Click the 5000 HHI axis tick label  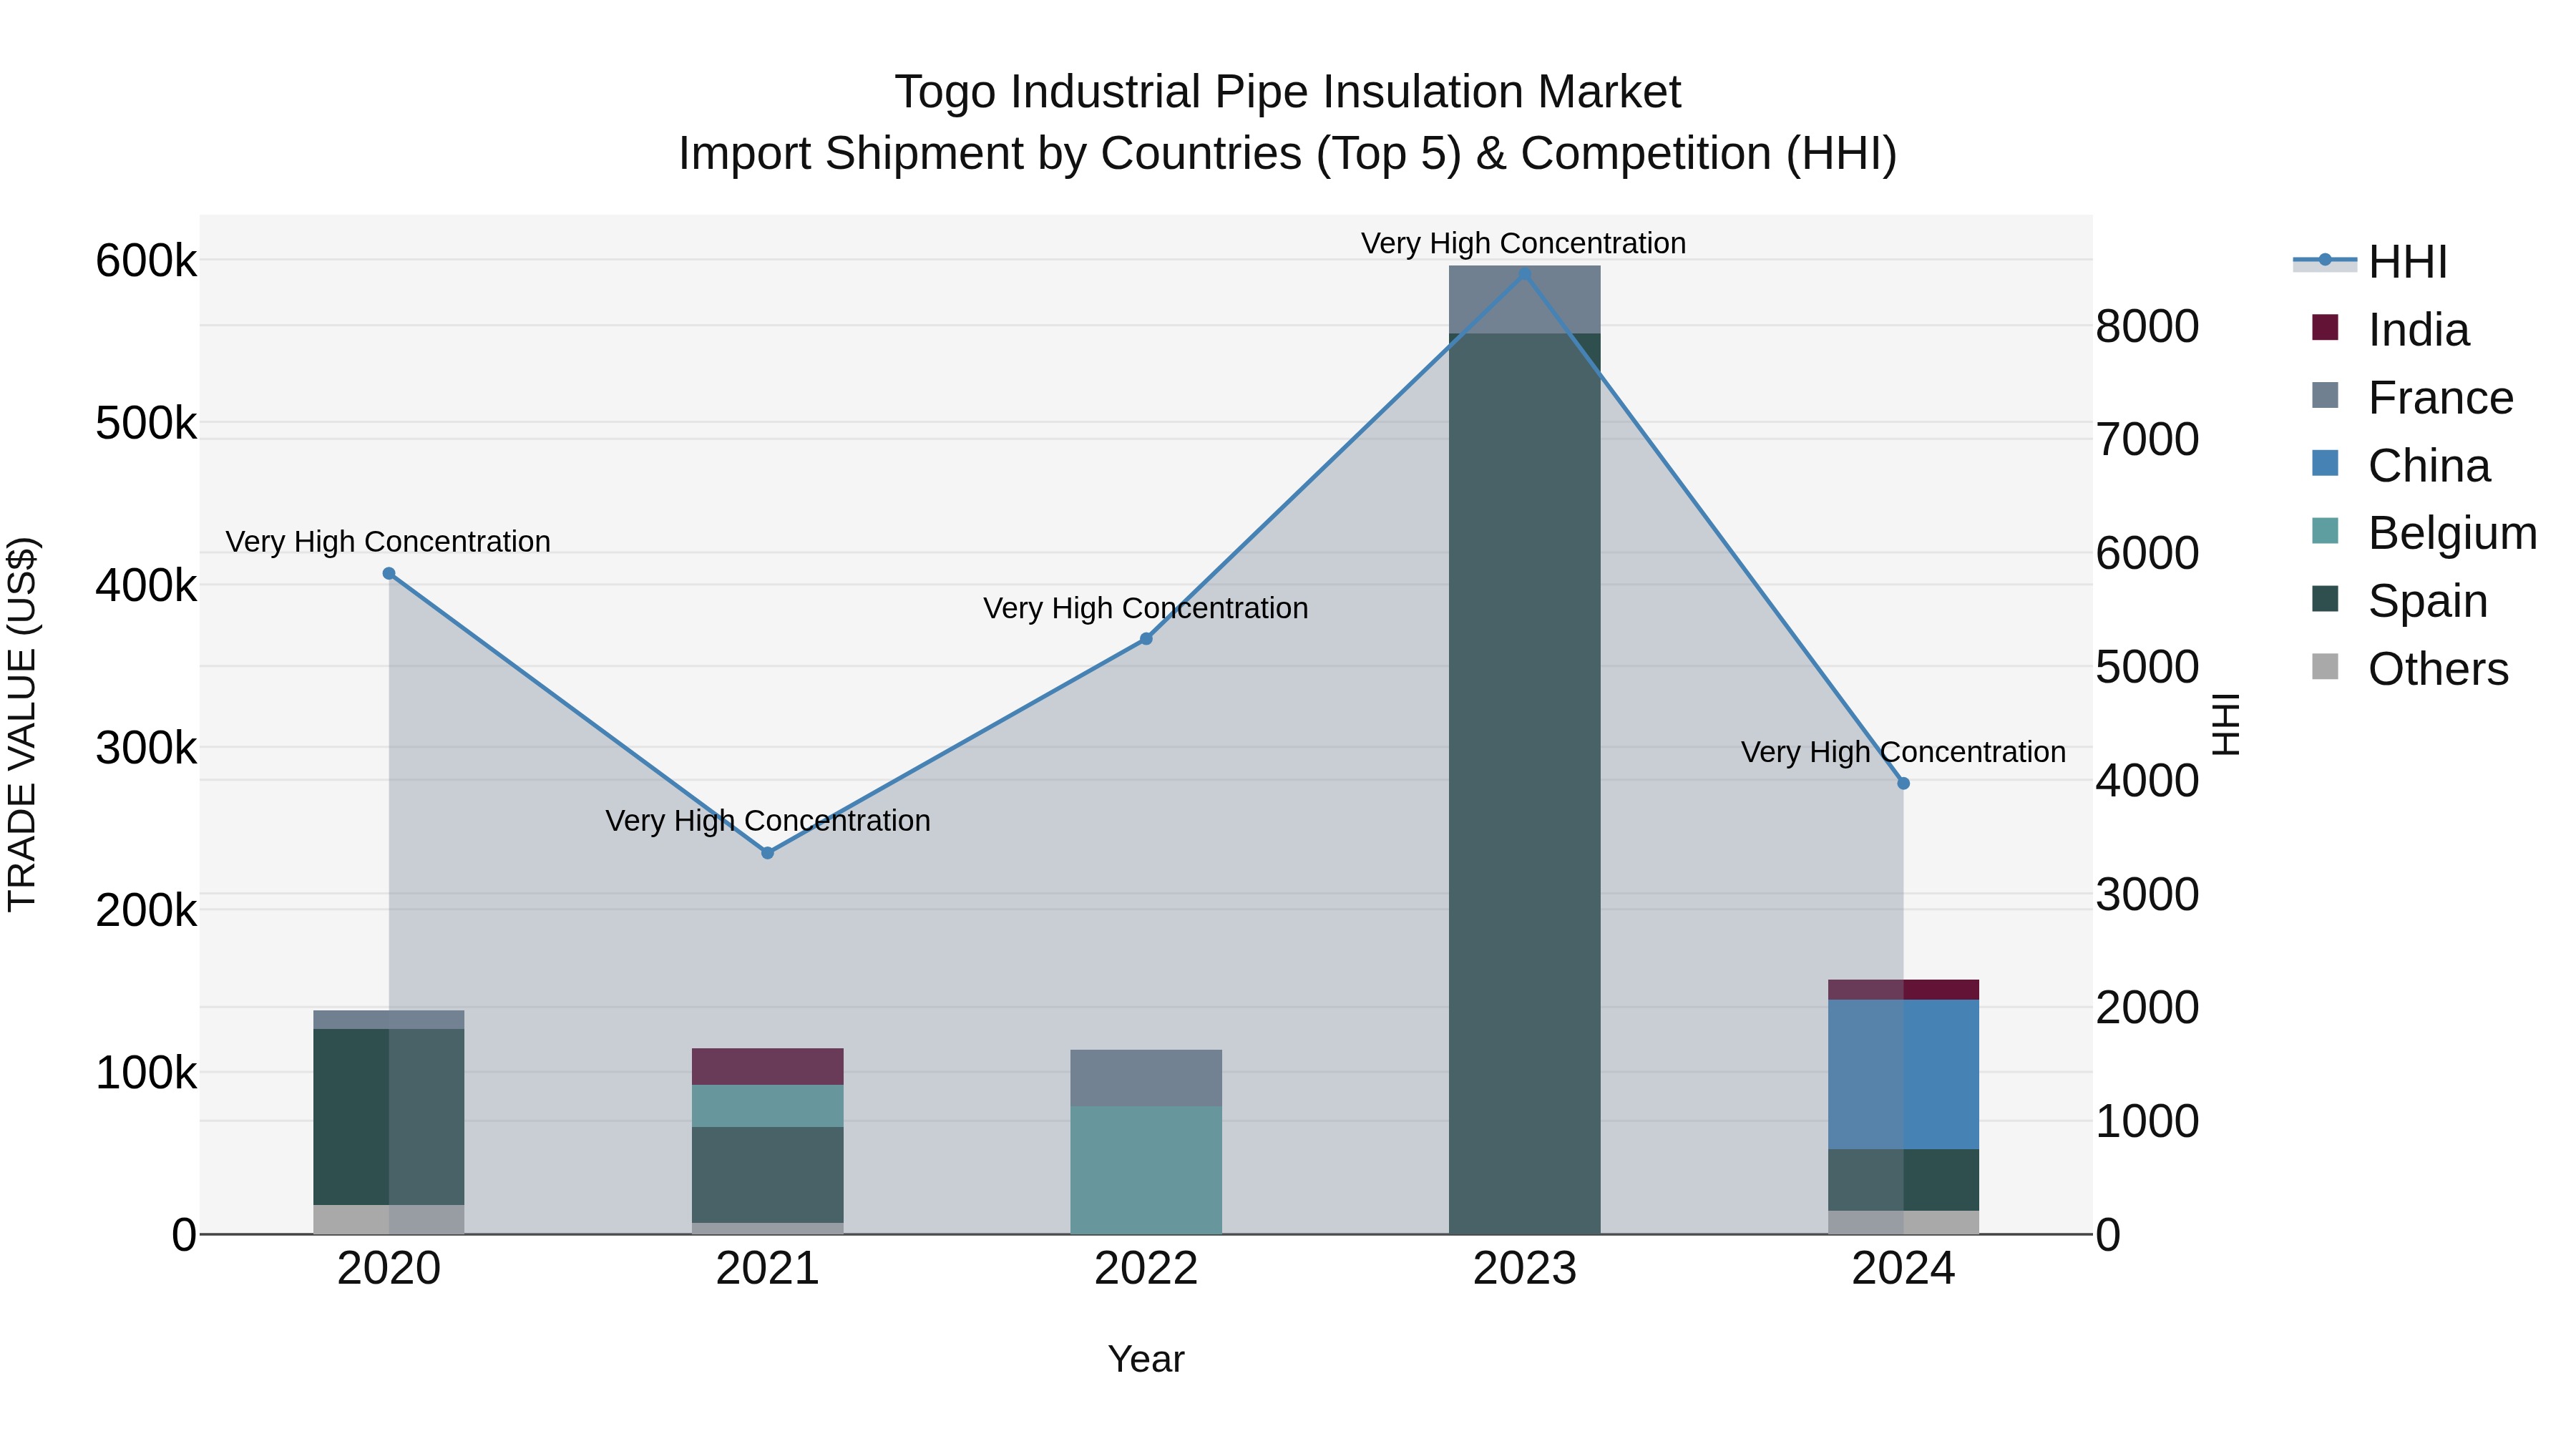[2147, 667]
